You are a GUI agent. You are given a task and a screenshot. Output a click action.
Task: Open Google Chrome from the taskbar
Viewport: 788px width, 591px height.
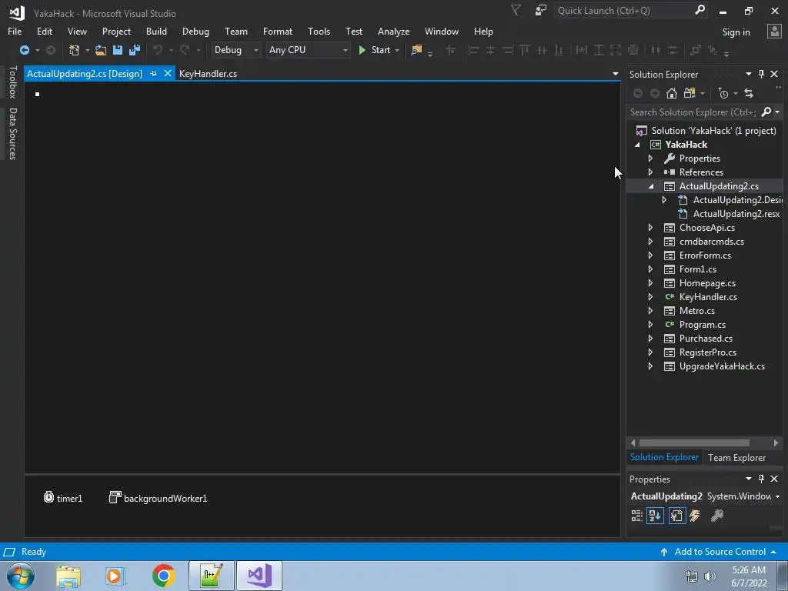click(163, 576)
